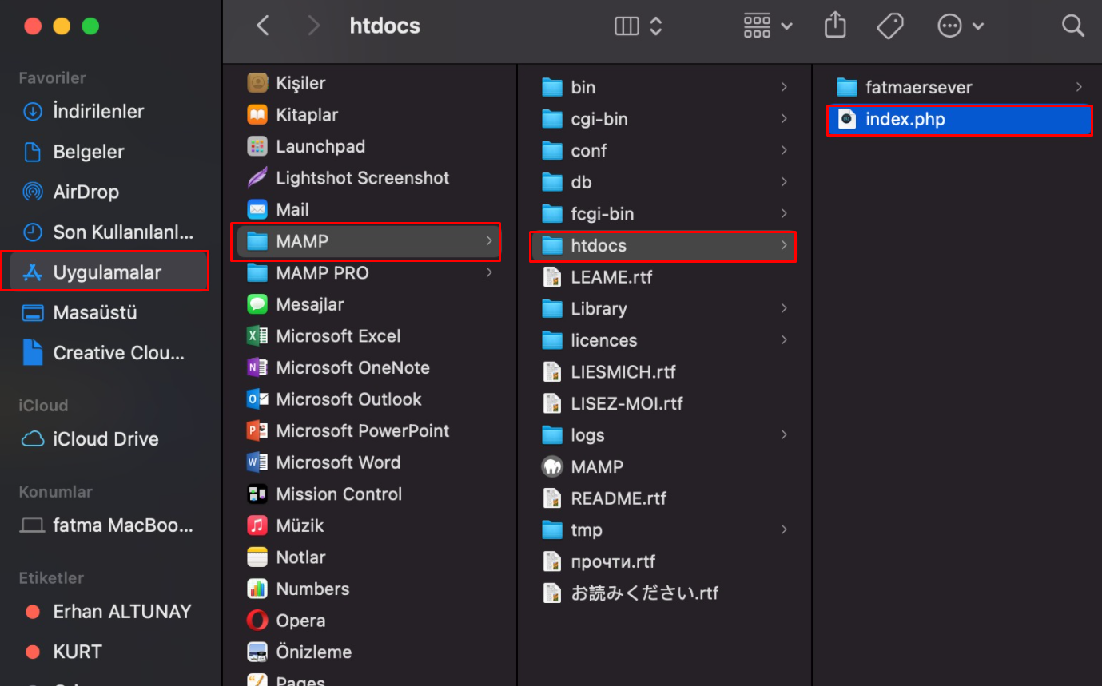Select the お読みください.rtf file
1102x686 pixels.
click(x=663, y=593)
